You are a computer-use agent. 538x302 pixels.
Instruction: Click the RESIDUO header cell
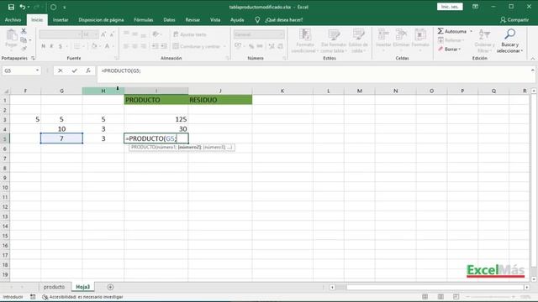click(x=220, y=100)
